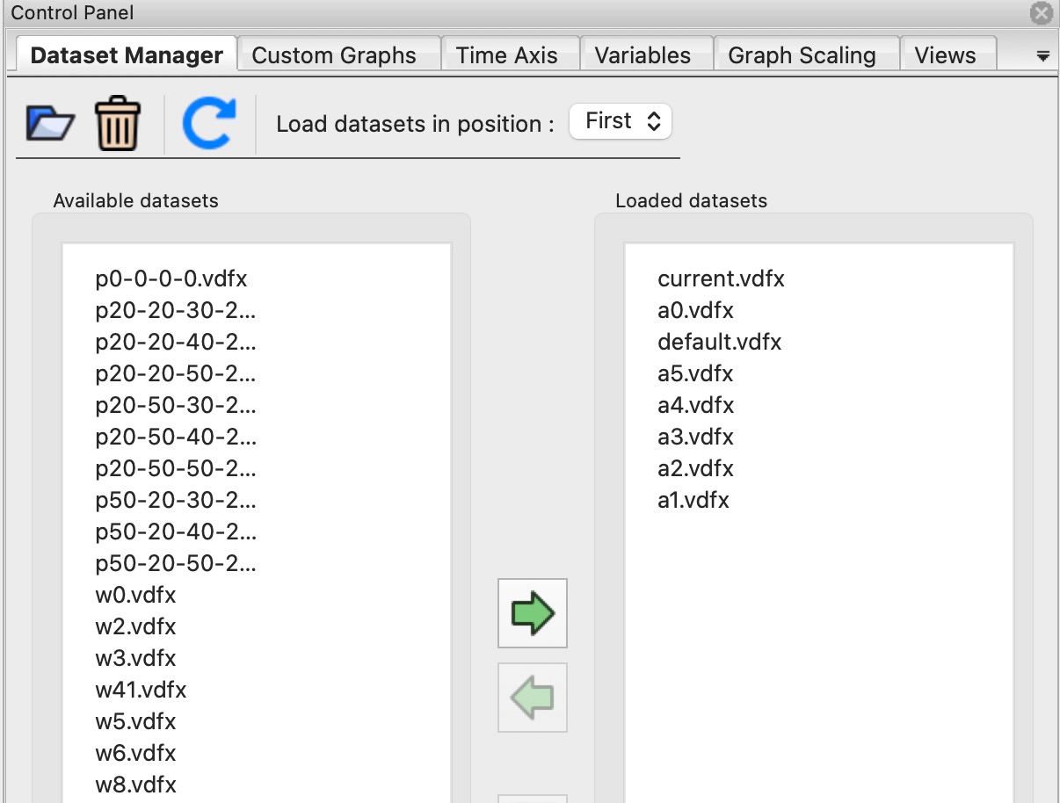1060x803 pixels.
Task: Select w0.vdfx in Available datasets
Action: 135,596
